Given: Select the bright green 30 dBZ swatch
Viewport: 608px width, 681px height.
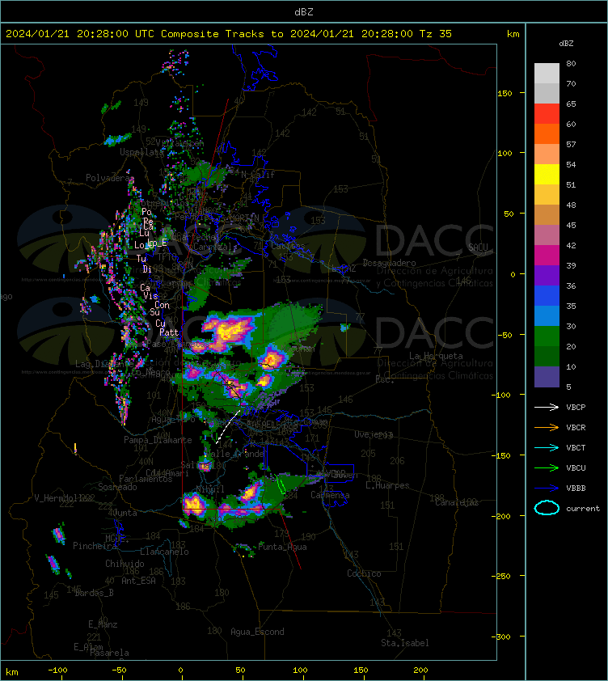Looking at the screenshot, I should [547, 336].
